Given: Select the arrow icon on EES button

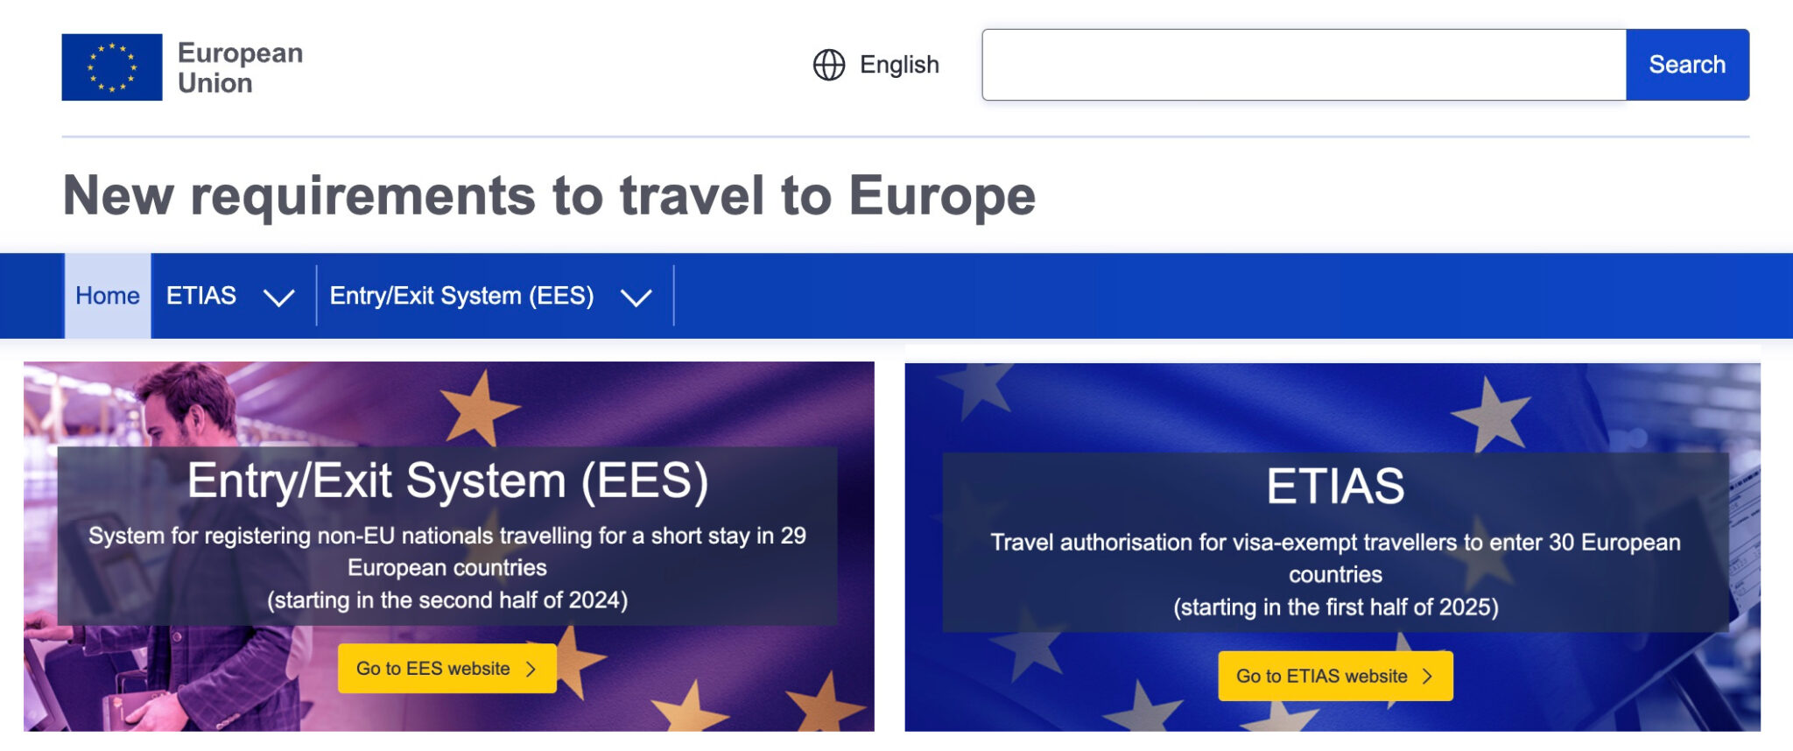Looking at the screenshot, I should pos(530,668).
